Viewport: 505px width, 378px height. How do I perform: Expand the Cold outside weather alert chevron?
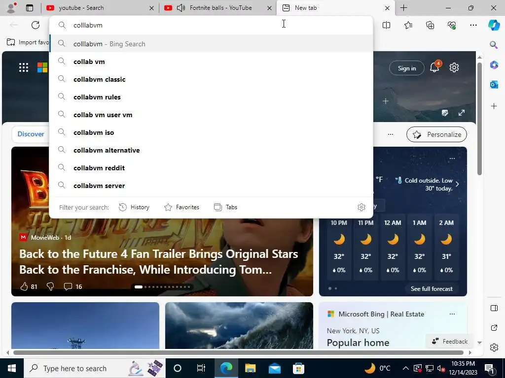457,184
